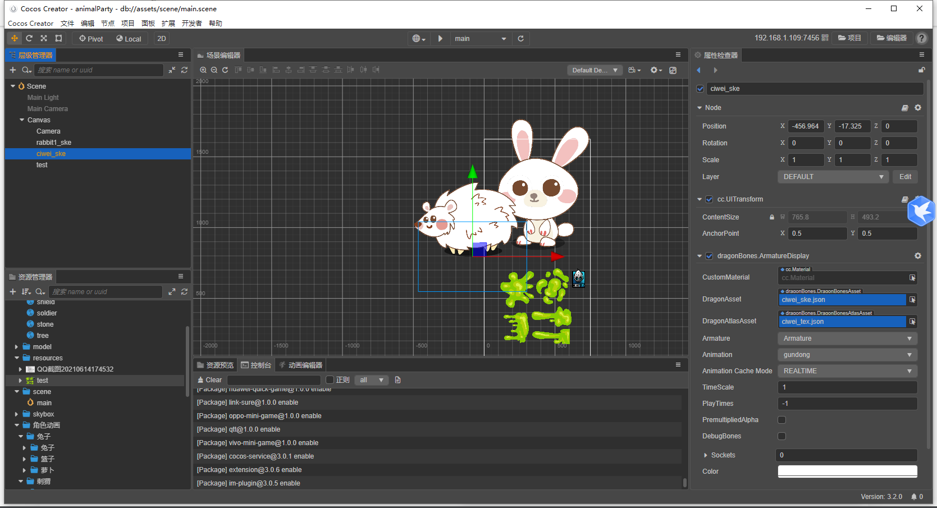Select the scale transform tool
Screen dimensions: 937x508
[44, 38]
